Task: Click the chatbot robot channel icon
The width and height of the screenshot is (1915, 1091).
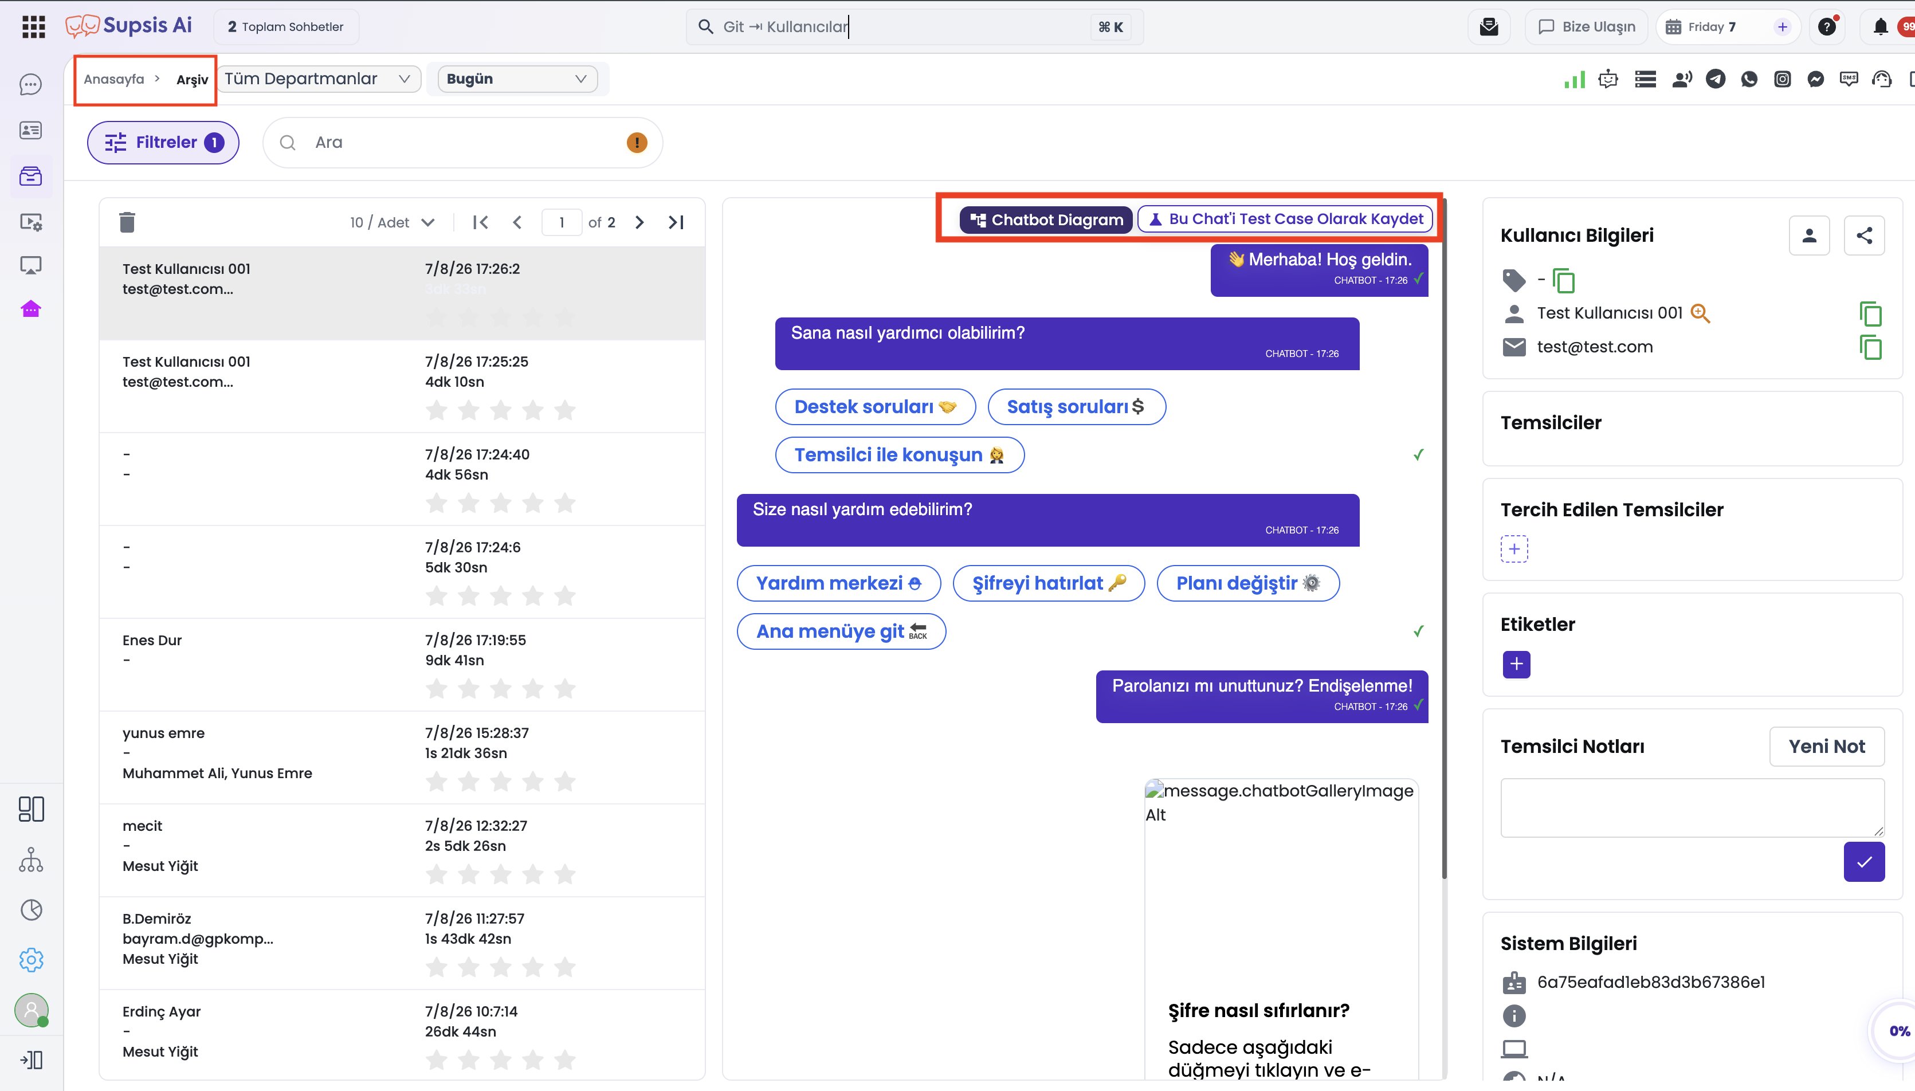Action: coord(1608,79)
